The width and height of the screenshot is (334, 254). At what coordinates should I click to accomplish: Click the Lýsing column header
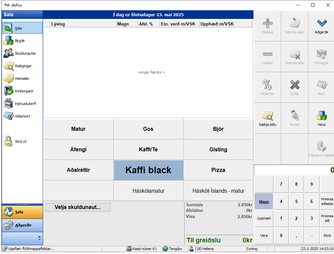(83, 24)
